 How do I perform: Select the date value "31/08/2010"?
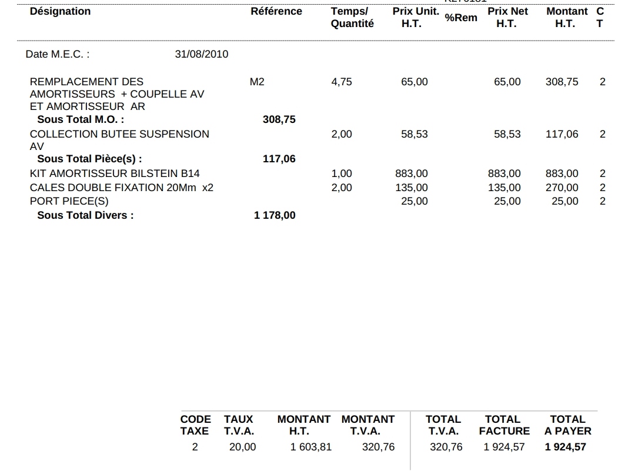201,54
